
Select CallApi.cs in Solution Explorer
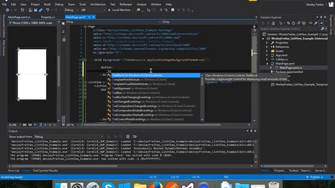click(282, 60)
